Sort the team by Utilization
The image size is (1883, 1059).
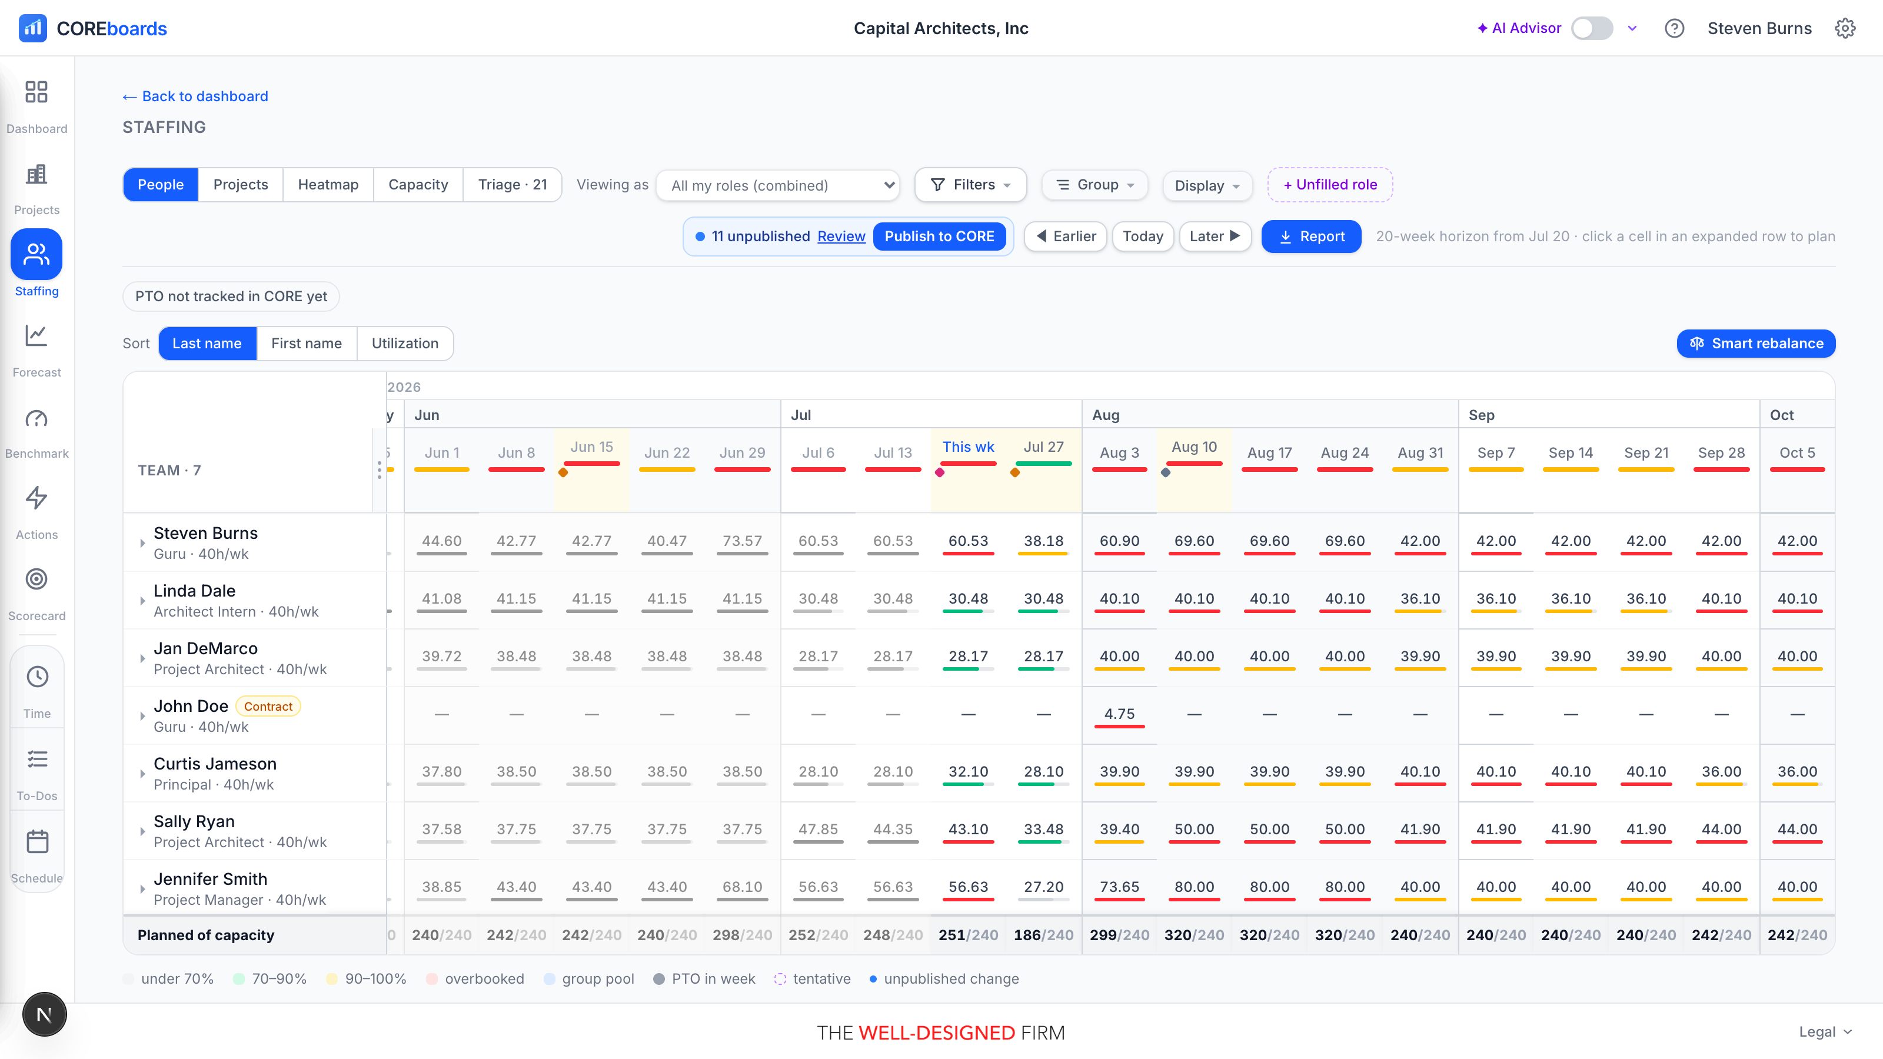(x=405, y=344)
